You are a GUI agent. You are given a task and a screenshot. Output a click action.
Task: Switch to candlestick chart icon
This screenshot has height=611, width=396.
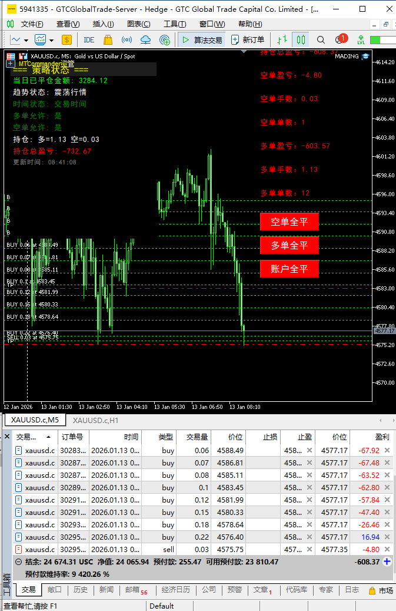[301, 39]
